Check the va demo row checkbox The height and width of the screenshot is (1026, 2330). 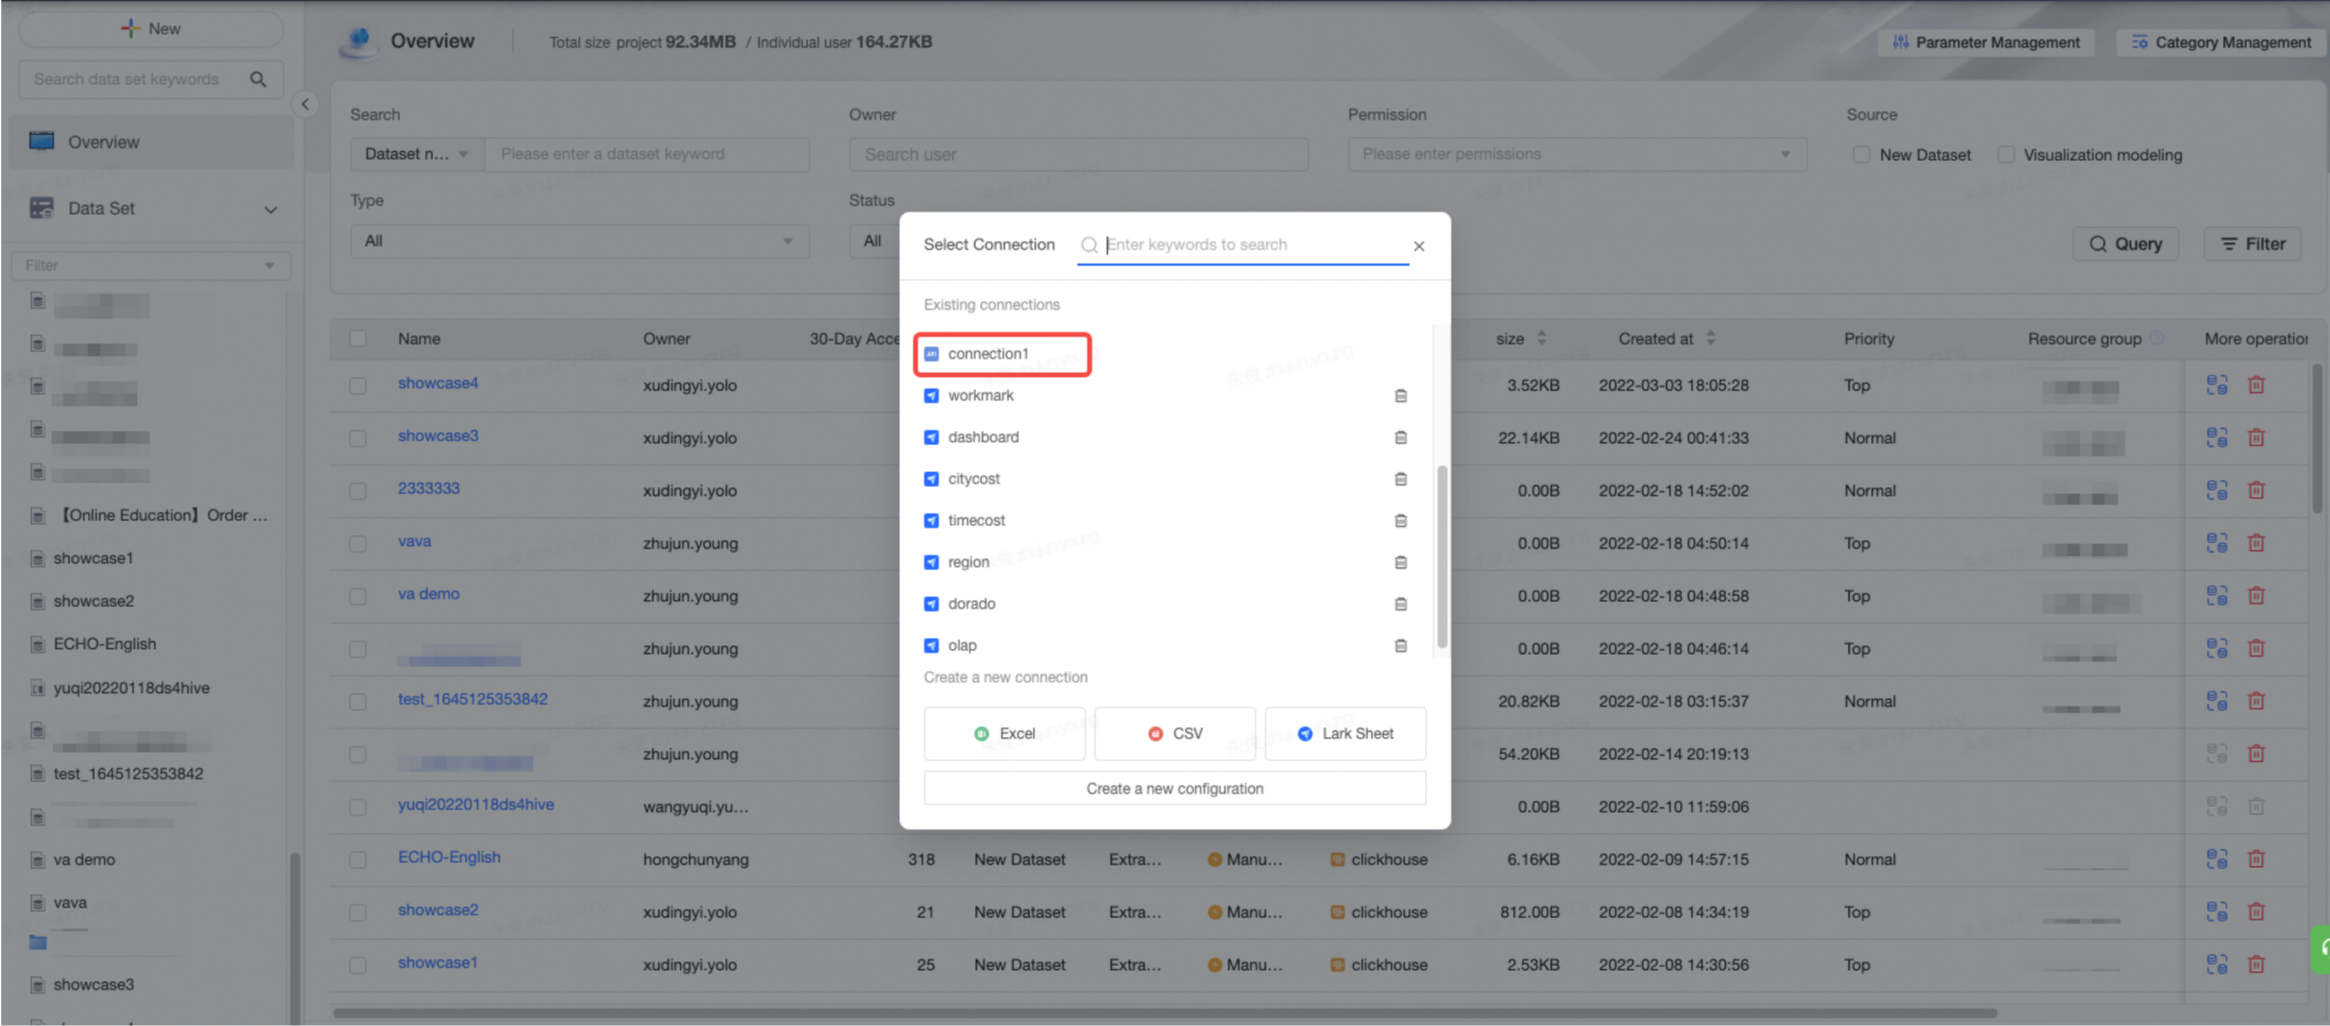coord(358,596)
